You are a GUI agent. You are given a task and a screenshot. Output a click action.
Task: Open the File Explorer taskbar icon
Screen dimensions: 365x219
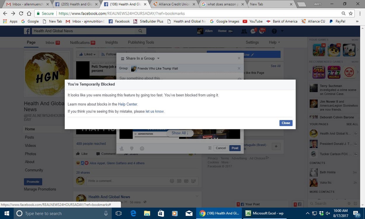[x=147, y=213]
